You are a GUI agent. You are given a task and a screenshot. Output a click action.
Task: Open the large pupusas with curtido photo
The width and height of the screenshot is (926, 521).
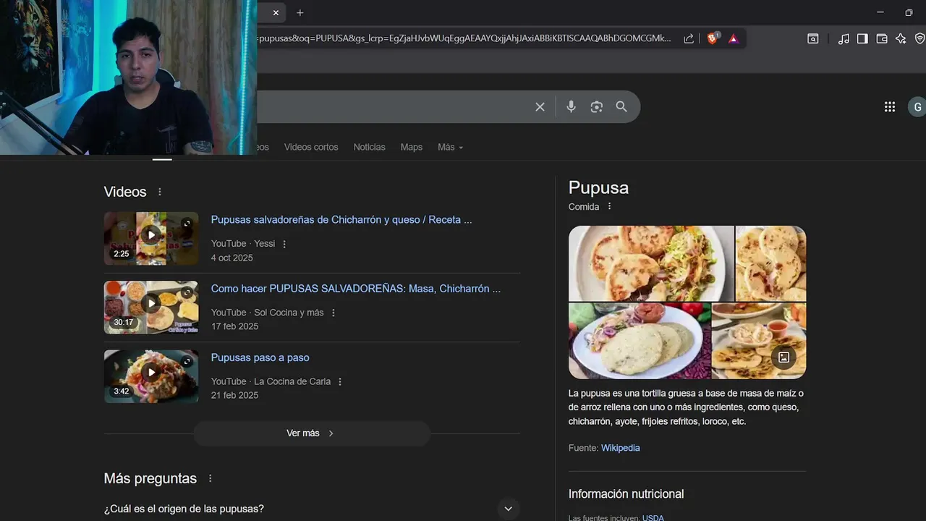[x=651, y=263]
